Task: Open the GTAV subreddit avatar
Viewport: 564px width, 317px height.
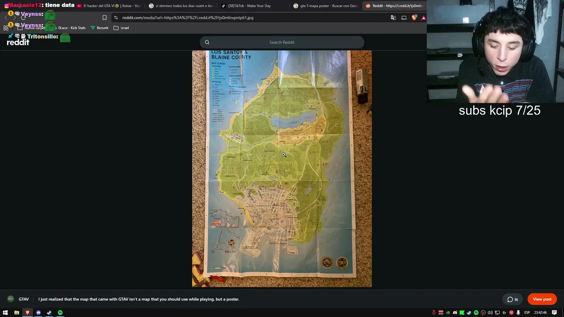Action: tap(11, 299)
